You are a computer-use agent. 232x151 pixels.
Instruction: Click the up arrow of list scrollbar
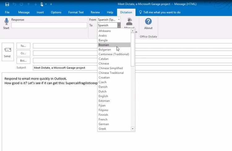point(133,31)
